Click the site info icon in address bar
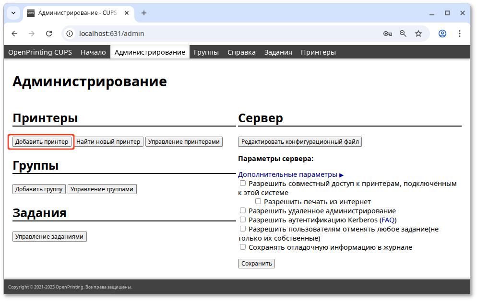 click(x=71, y=34)
